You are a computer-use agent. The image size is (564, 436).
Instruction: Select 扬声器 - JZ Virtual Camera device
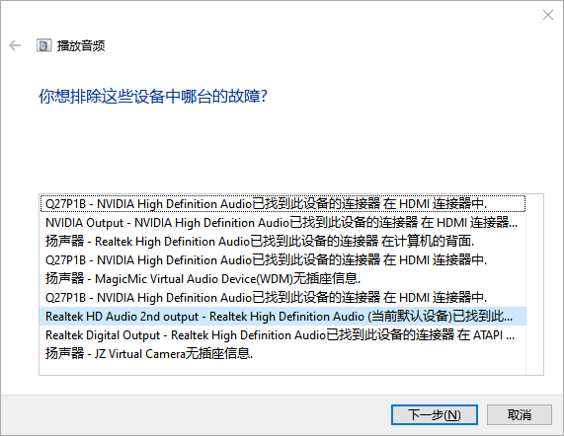pyautogui.click(x=282, y=353)
